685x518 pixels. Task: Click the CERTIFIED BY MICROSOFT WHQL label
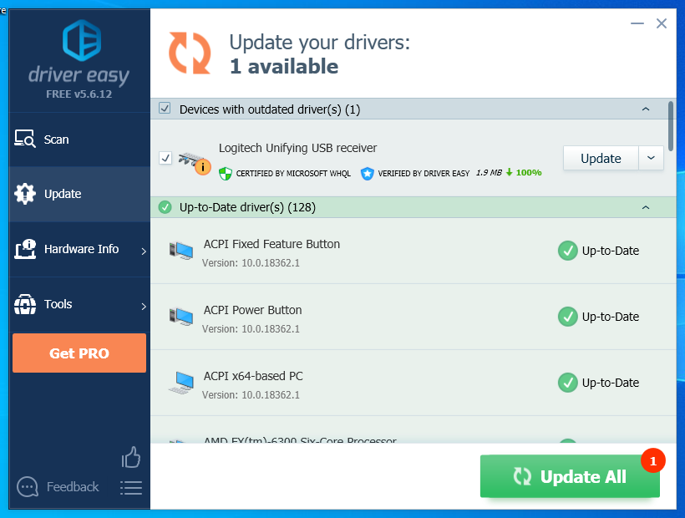[x=293, y=174]
